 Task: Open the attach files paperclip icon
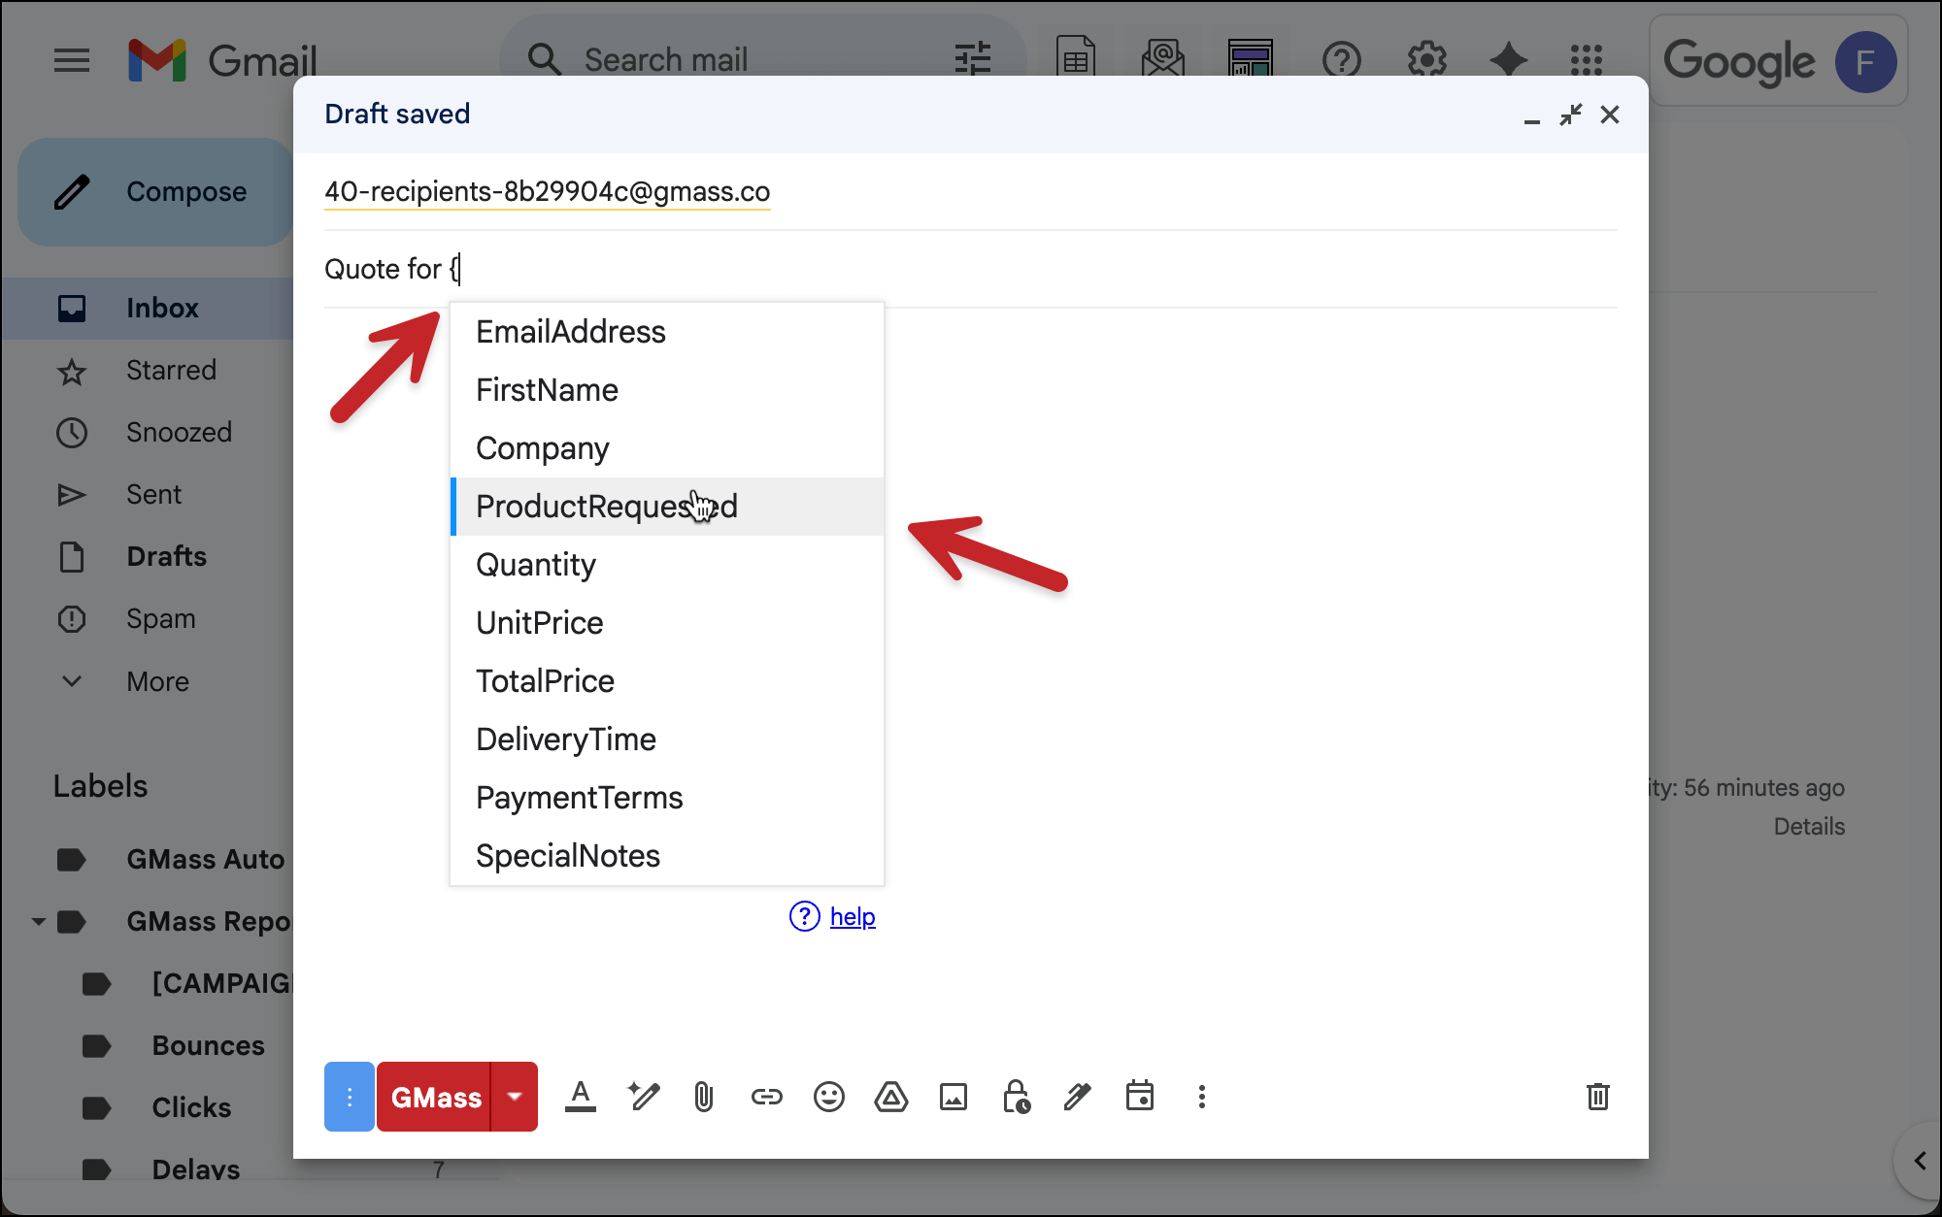tap(703, 1097)
